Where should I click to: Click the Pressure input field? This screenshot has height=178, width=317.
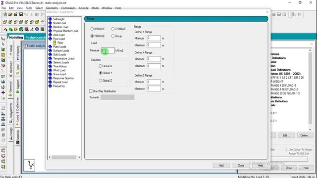(108, 50)
